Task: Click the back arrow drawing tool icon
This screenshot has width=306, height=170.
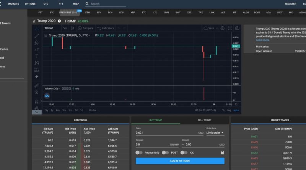Action: 37,77
